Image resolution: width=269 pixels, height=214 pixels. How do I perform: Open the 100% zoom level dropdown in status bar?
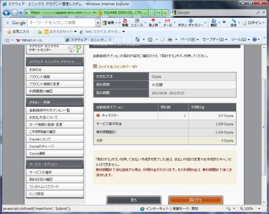259,208
